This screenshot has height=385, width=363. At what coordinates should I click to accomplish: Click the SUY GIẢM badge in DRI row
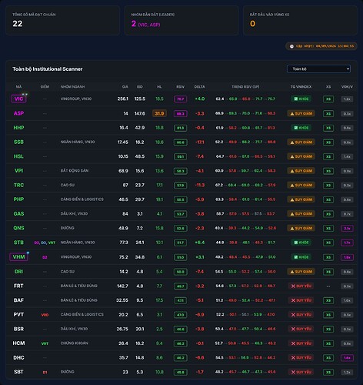[x=301, y=272]
